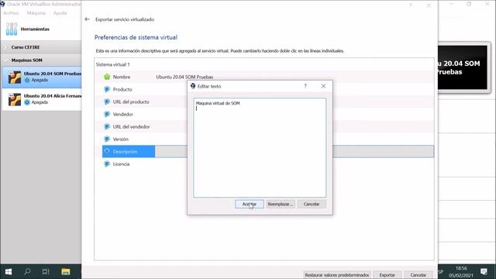Screen dimensions: 496x279
Task: Open the Windows Start menu
Action: (x=9, y=272)
